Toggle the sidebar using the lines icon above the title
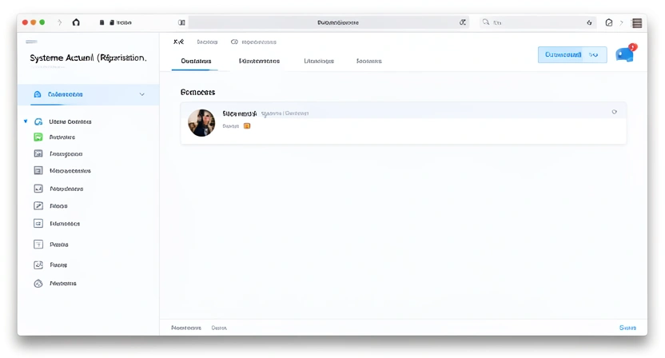This screenshot has width=665, height=358. click(x=31, y=42)
